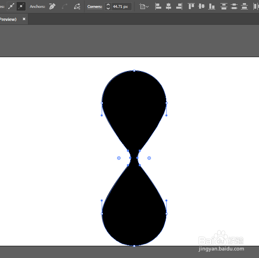
Task: Hide handles for multiple selected anchor points
Action: [x=21, y=6]
